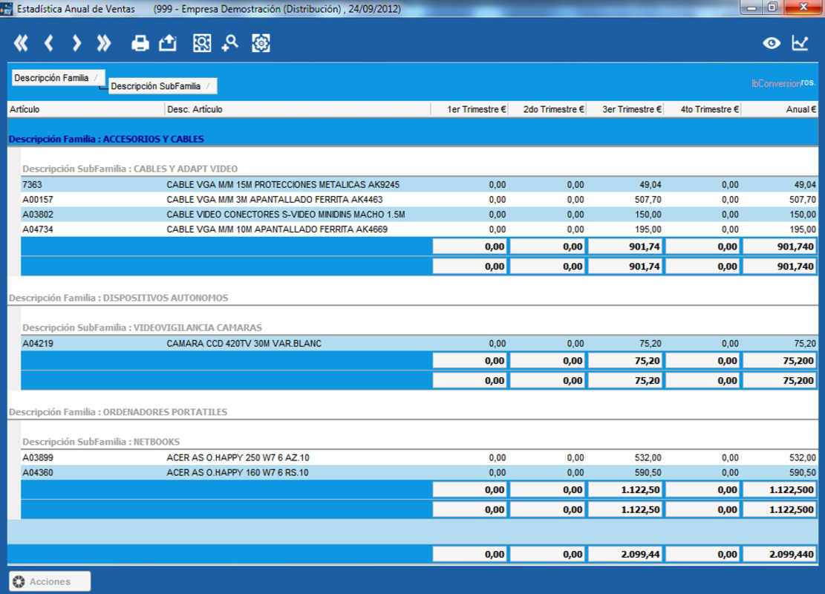Select article row A04360
The height and width of the screenshot is (594, 825).
pos(419,472)
